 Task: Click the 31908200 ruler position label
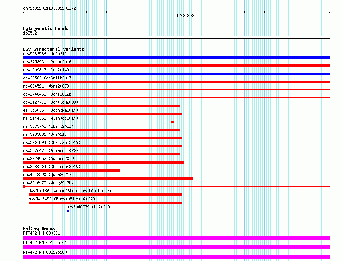point(185,15)
